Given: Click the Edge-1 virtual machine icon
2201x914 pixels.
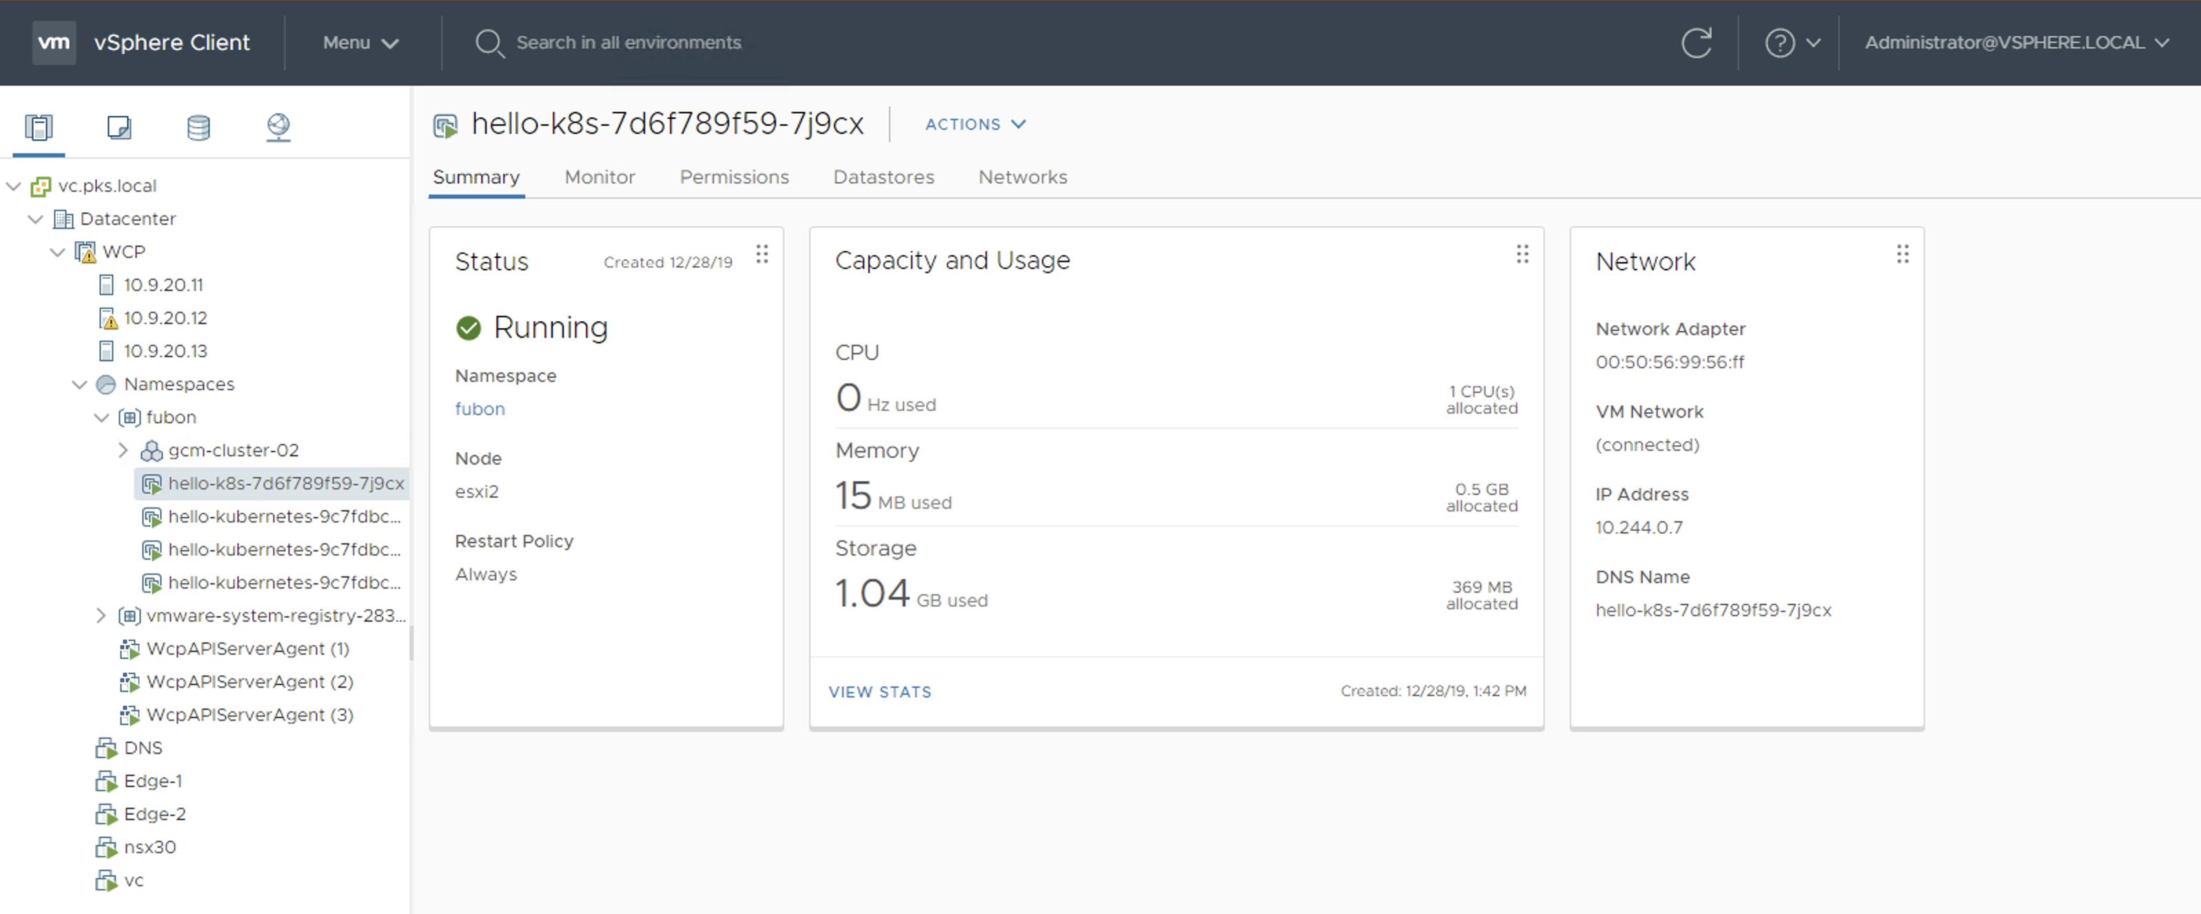Looking at the screenshot, I should tap(106, 782).
